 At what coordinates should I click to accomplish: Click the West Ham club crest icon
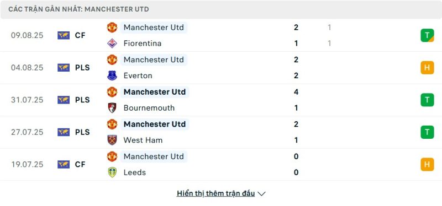[112, 140]
